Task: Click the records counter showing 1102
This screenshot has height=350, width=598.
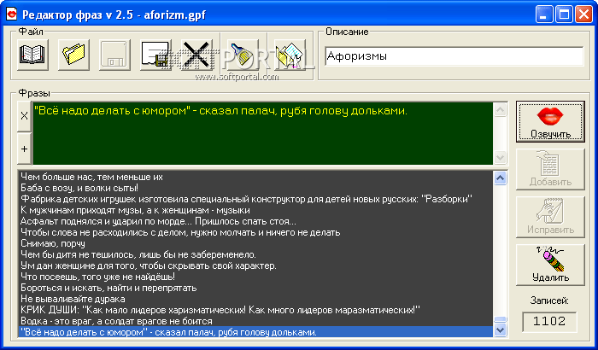Action: coord(549,322)
